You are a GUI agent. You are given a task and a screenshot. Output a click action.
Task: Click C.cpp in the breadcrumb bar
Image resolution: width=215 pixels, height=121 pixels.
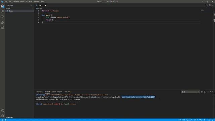pyautogui.click(x=40, y=8)
